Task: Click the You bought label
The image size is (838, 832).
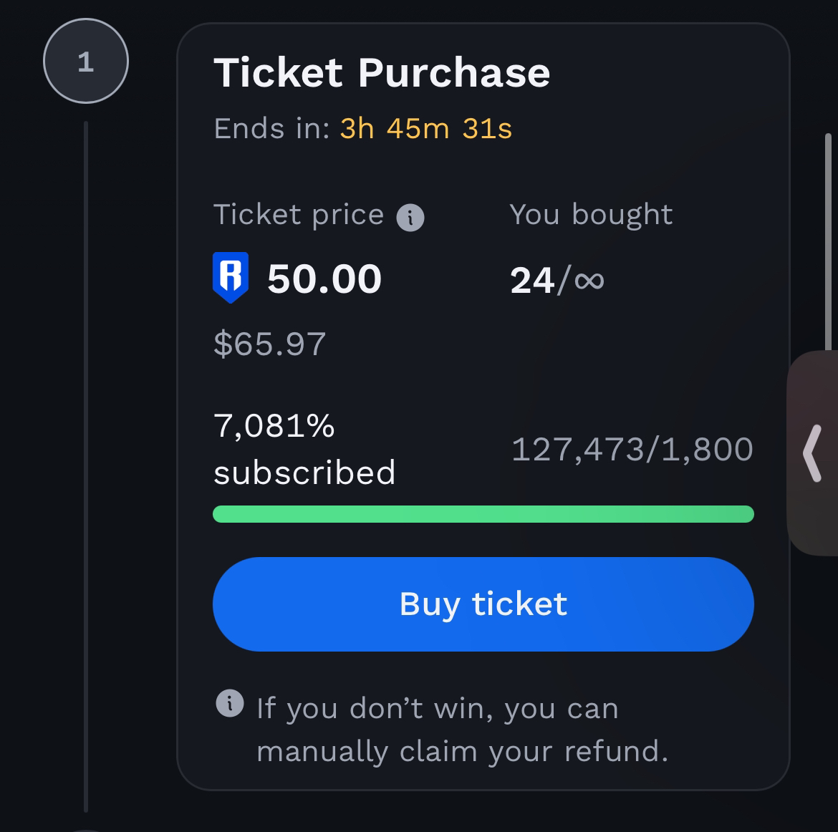Action: (x=591, y=214)
